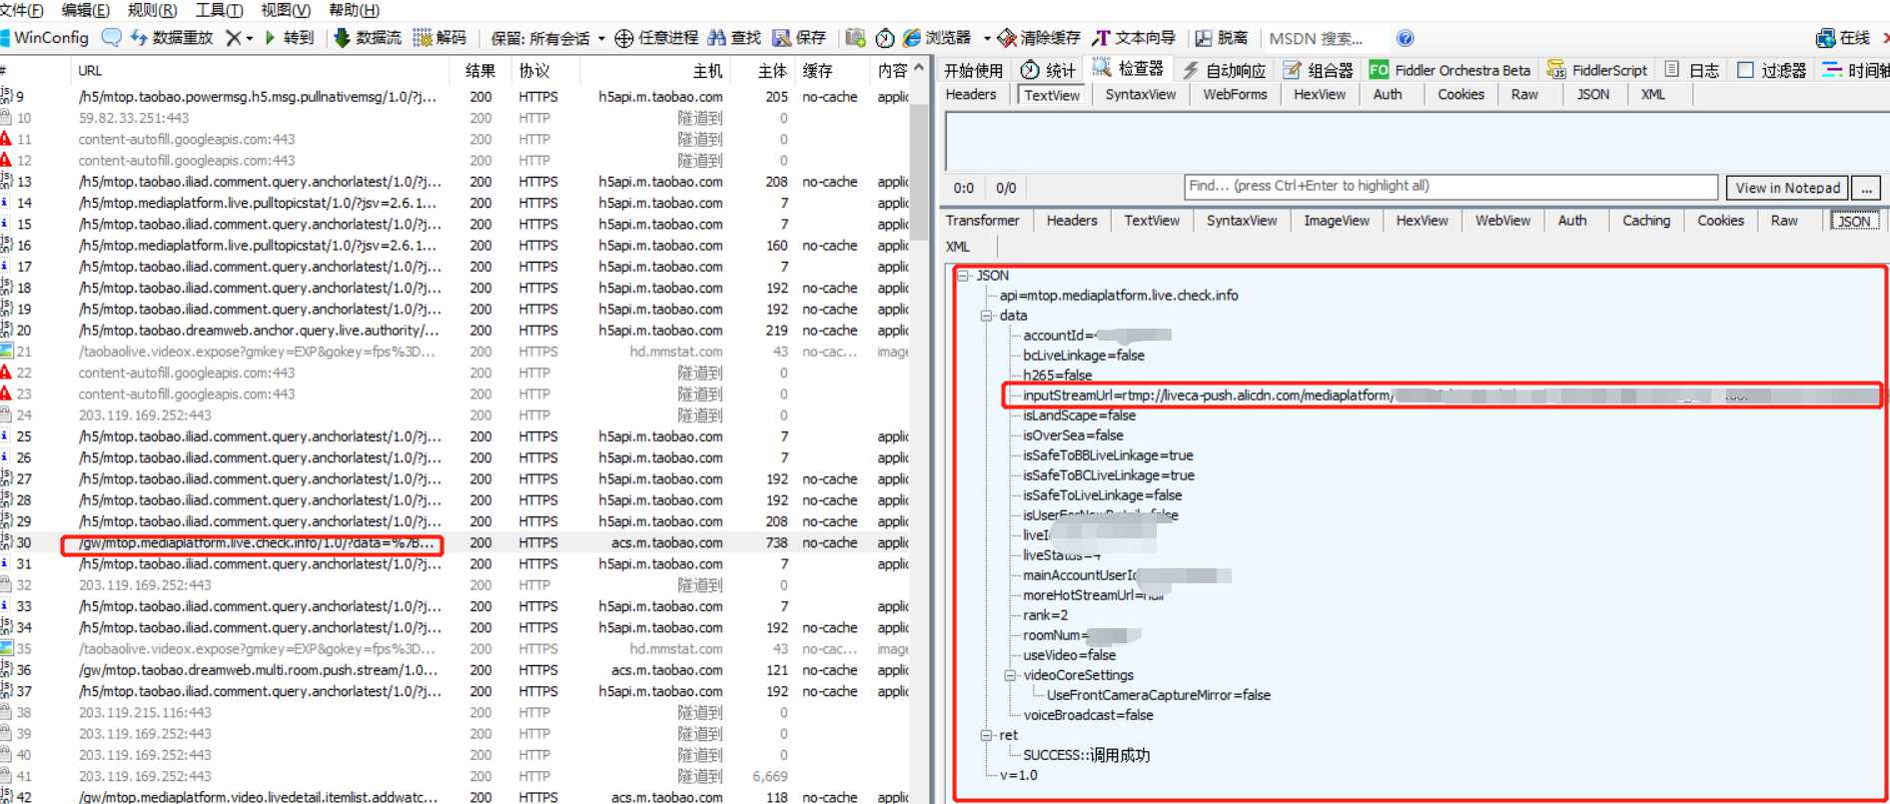Switch to the 组合器 composer tab
The width and height of the screenshot is (1890, 804).
coord(1319,70)
